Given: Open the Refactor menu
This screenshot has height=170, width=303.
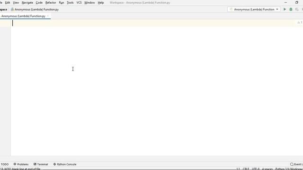Looking at the screenshot, I should click(x=51, y=3).
